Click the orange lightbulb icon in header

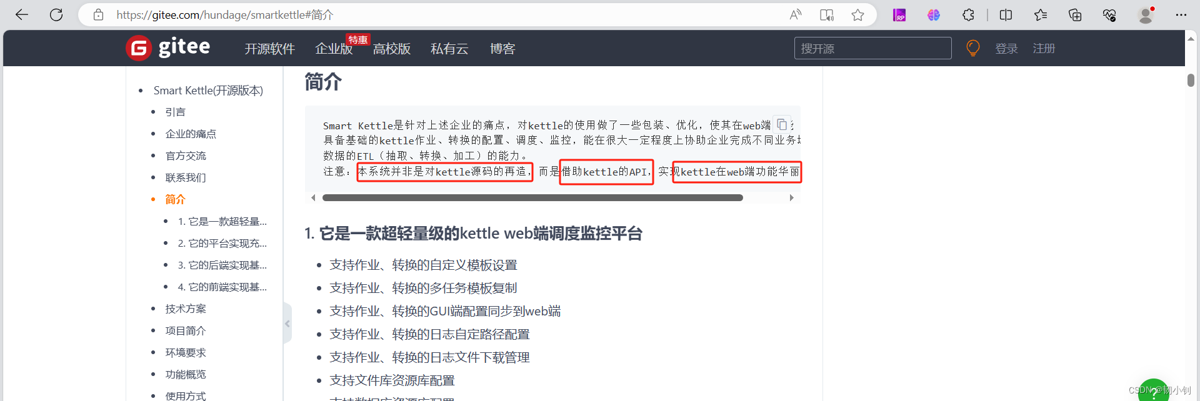973,48
